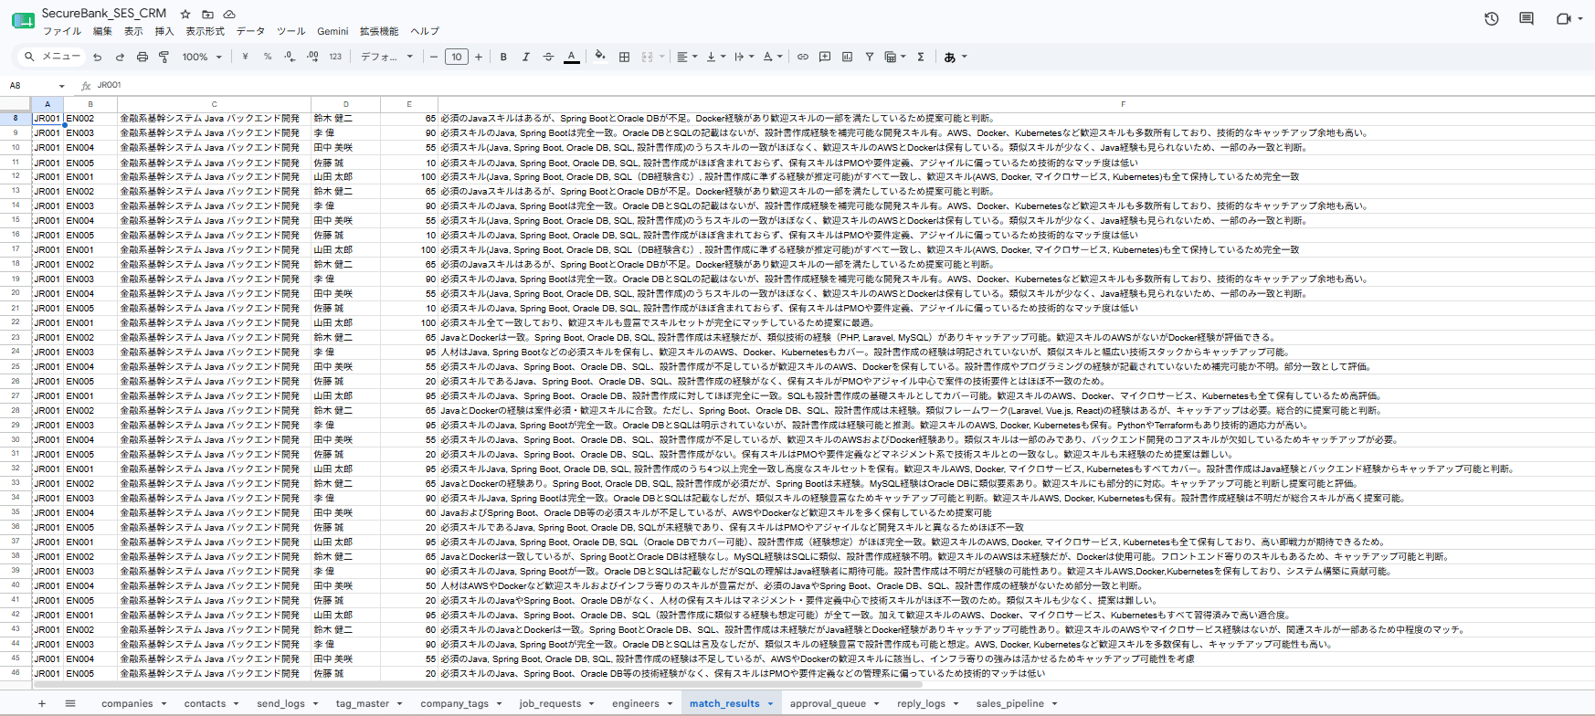Decrease decimal places
Screen dimensions: 1595x716
pos(290,57)
